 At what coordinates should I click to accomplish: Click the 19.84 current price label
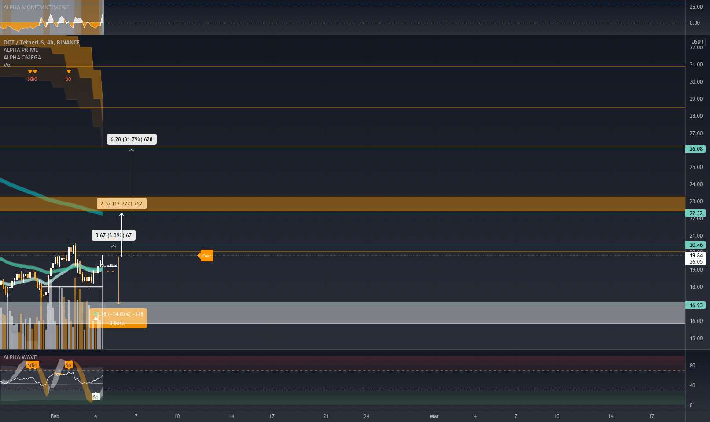[x=696, y=256]
